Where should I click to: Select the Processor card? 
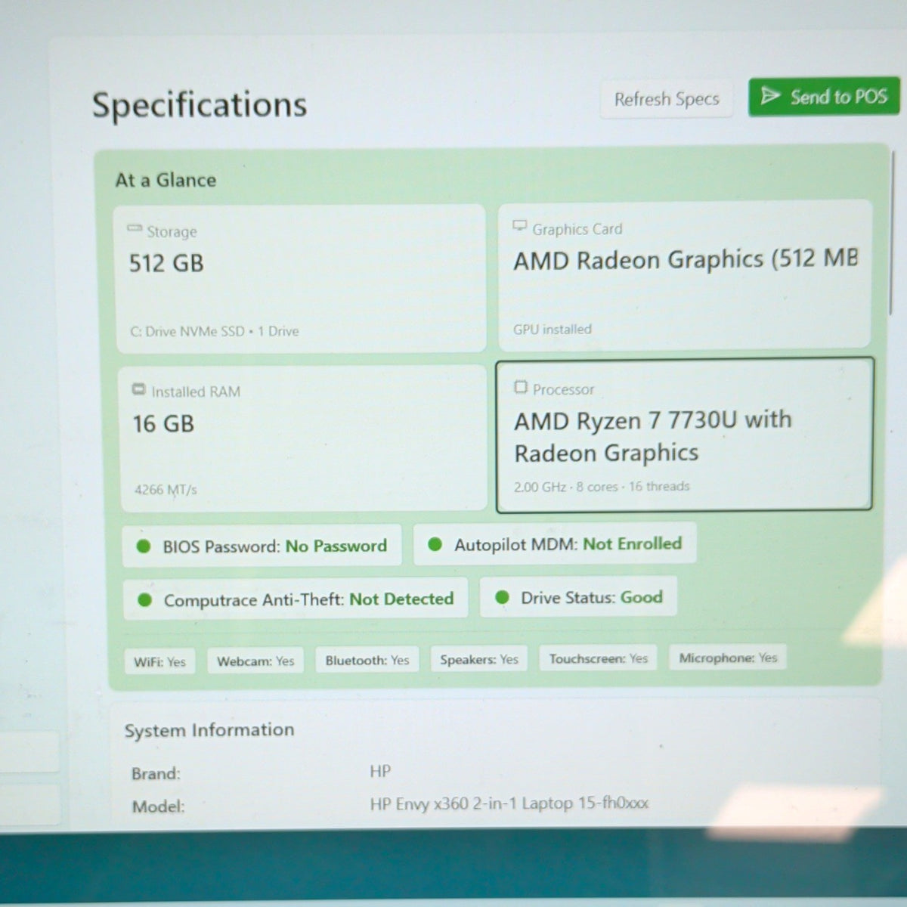pyautogui.click(x=684, y=435)
